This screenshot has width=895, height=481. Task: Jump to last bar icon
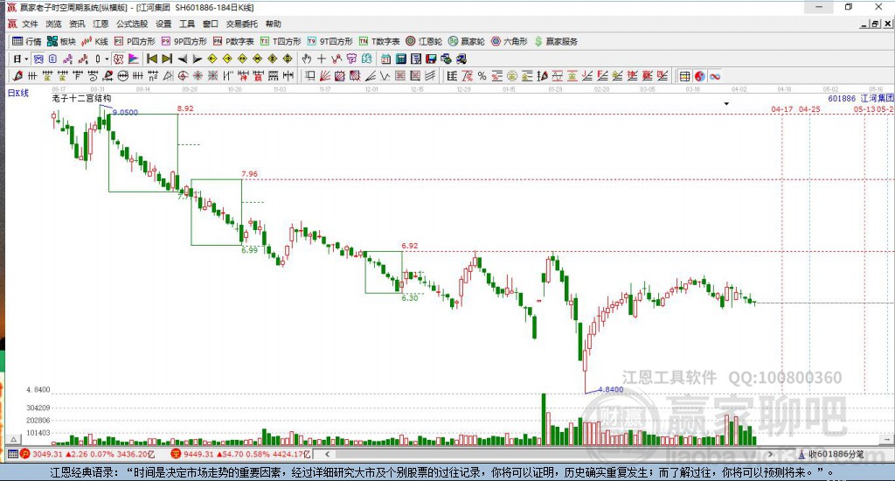(x=167, y=59)
